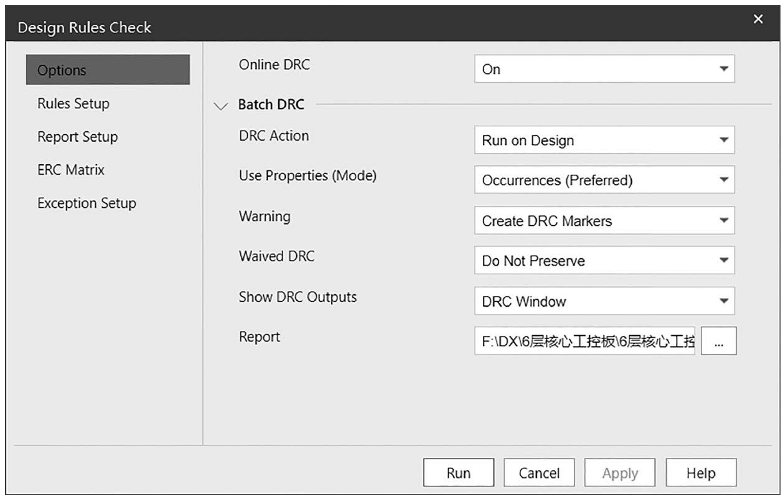783x497 pixels.
Task: Go to Exception Setup section
Action: (x=87, y=203)
